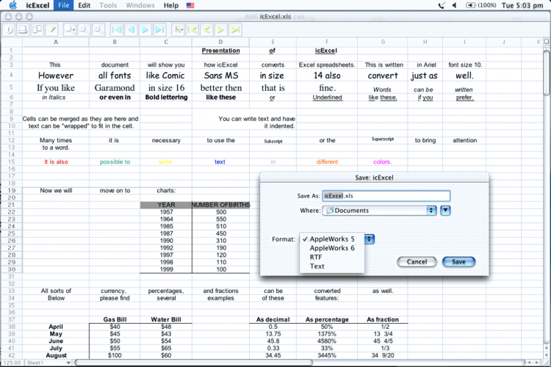Click the Format popup arrow button
The image size is (551, 367).
[x=370, y=239]
